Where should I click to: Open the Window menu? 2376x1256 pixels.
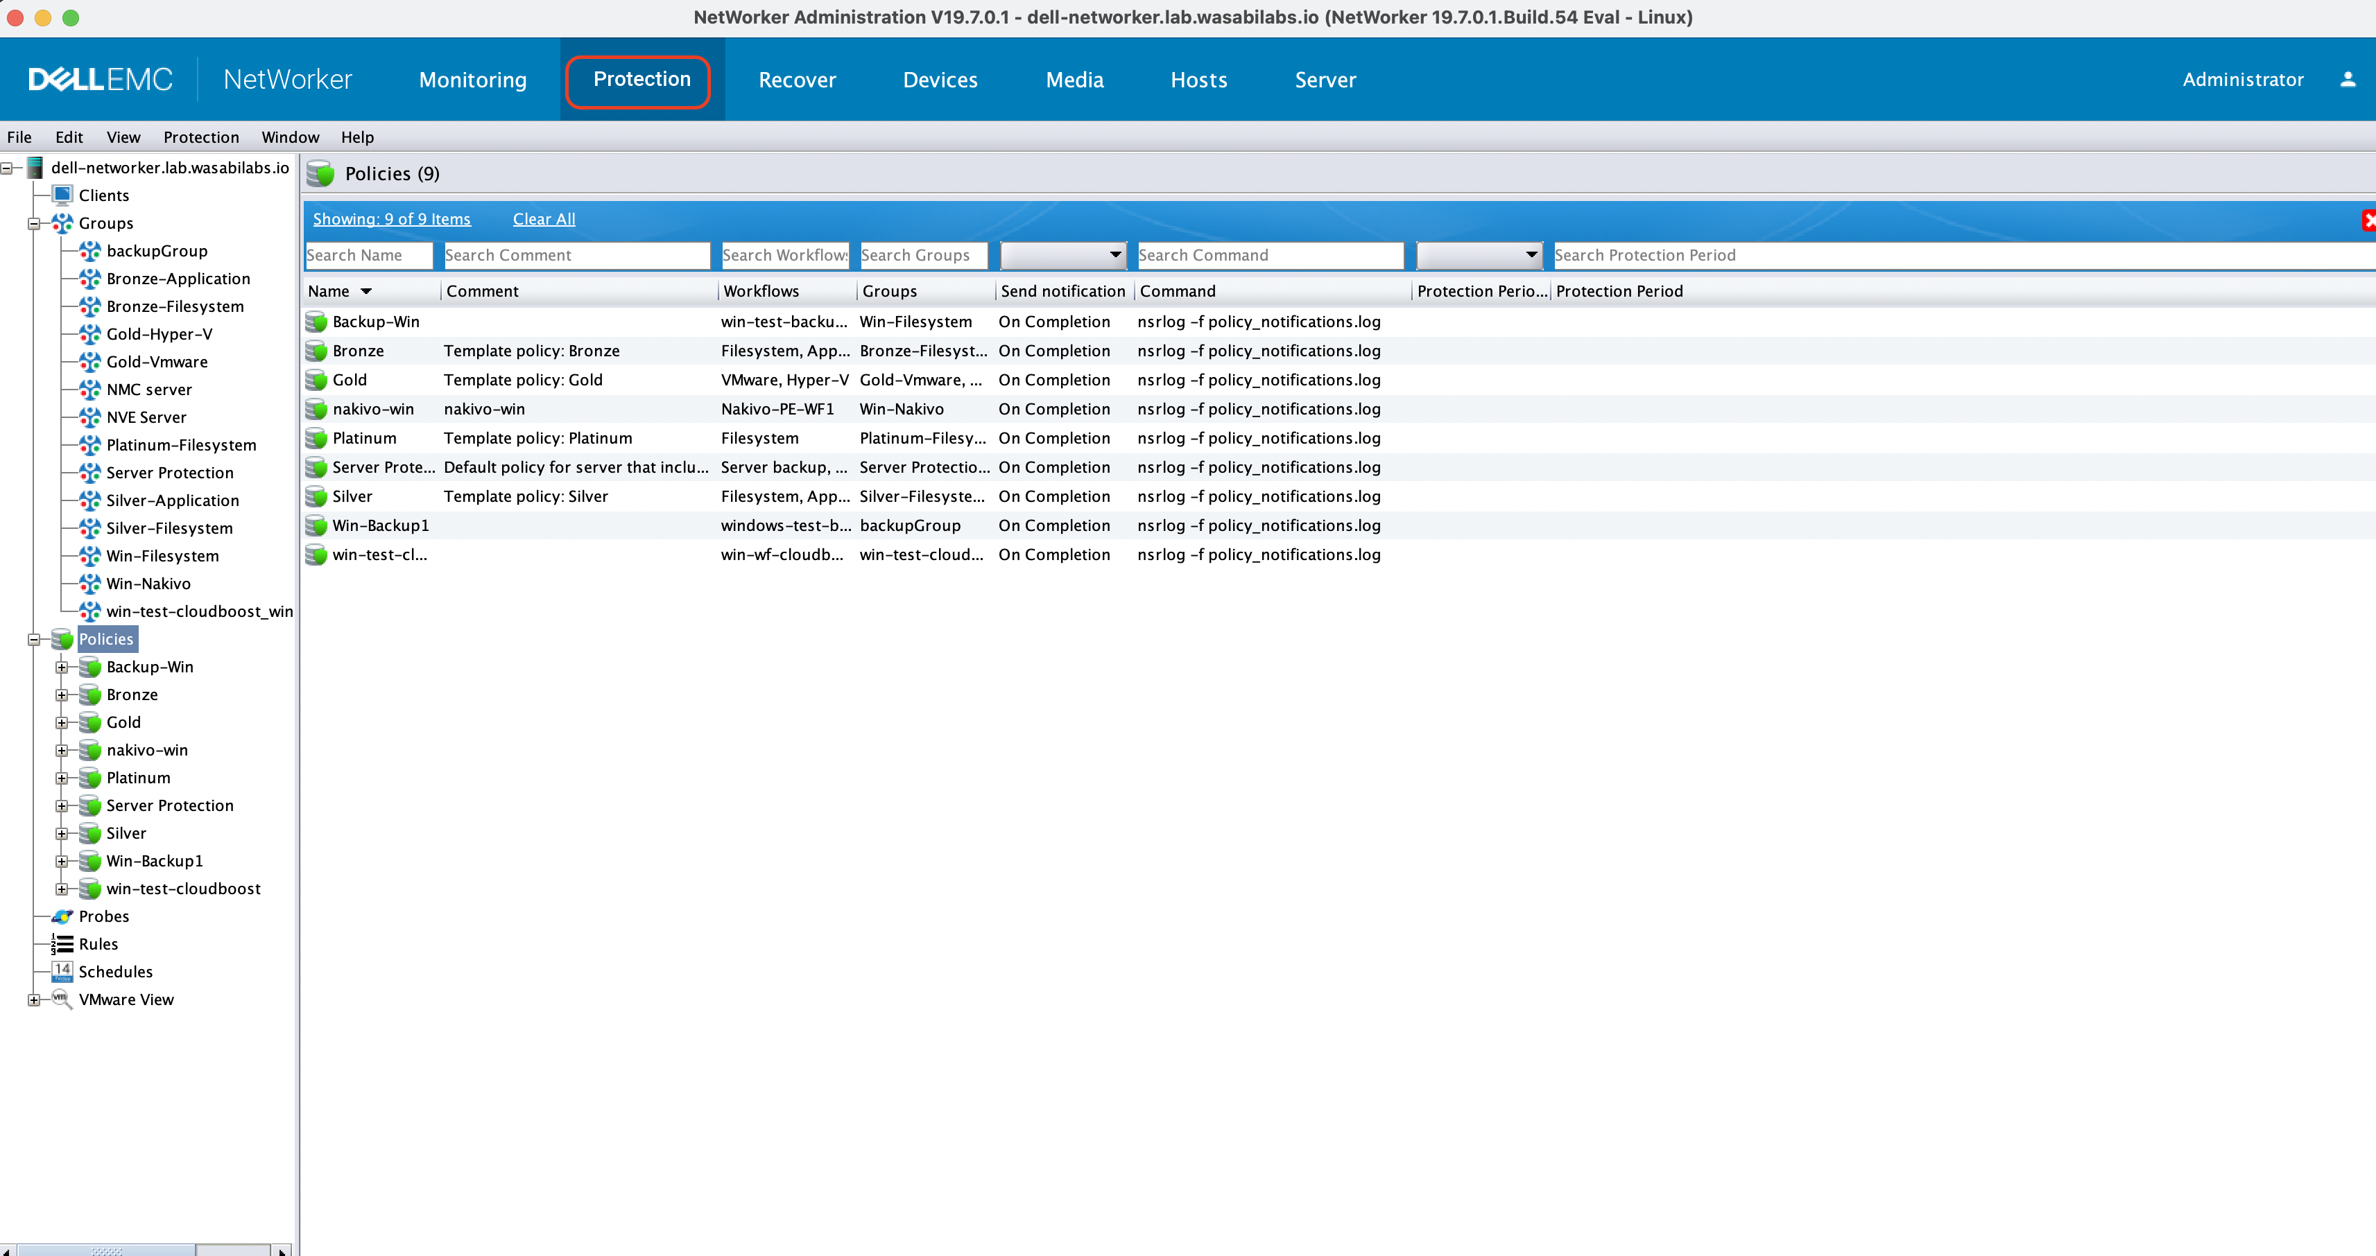tap(291, 137)
